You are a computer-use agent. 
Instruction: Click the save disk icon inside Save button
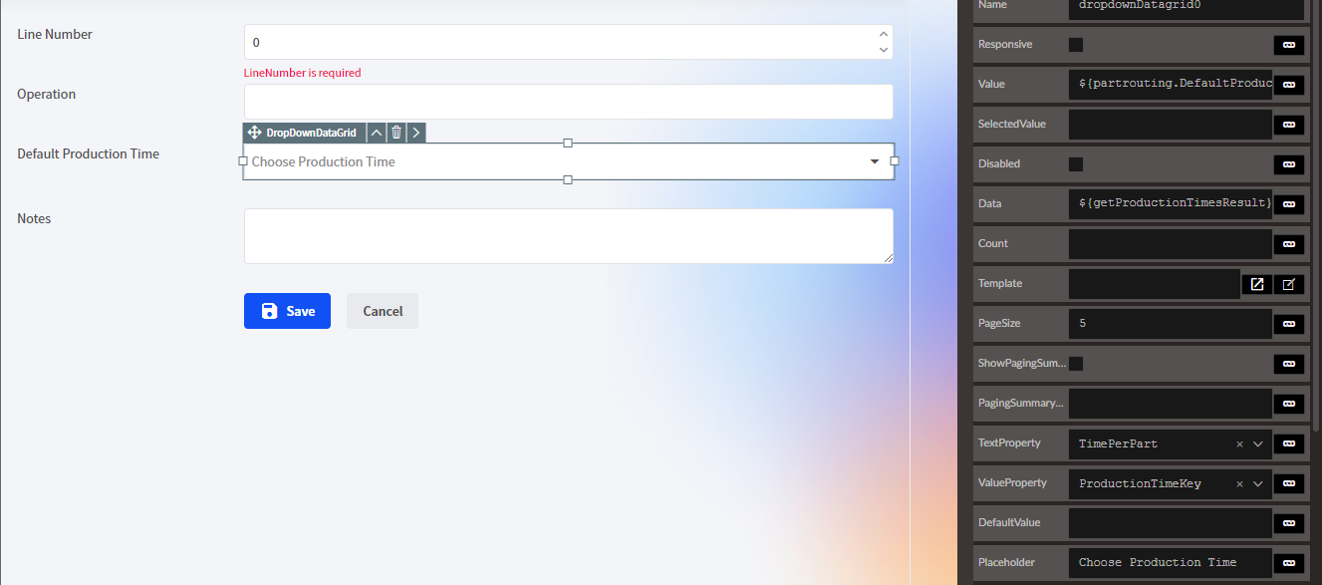click(x=270, y=311)
